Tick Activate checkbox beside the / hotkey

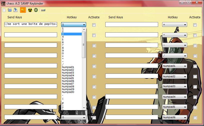coord(195,56)
